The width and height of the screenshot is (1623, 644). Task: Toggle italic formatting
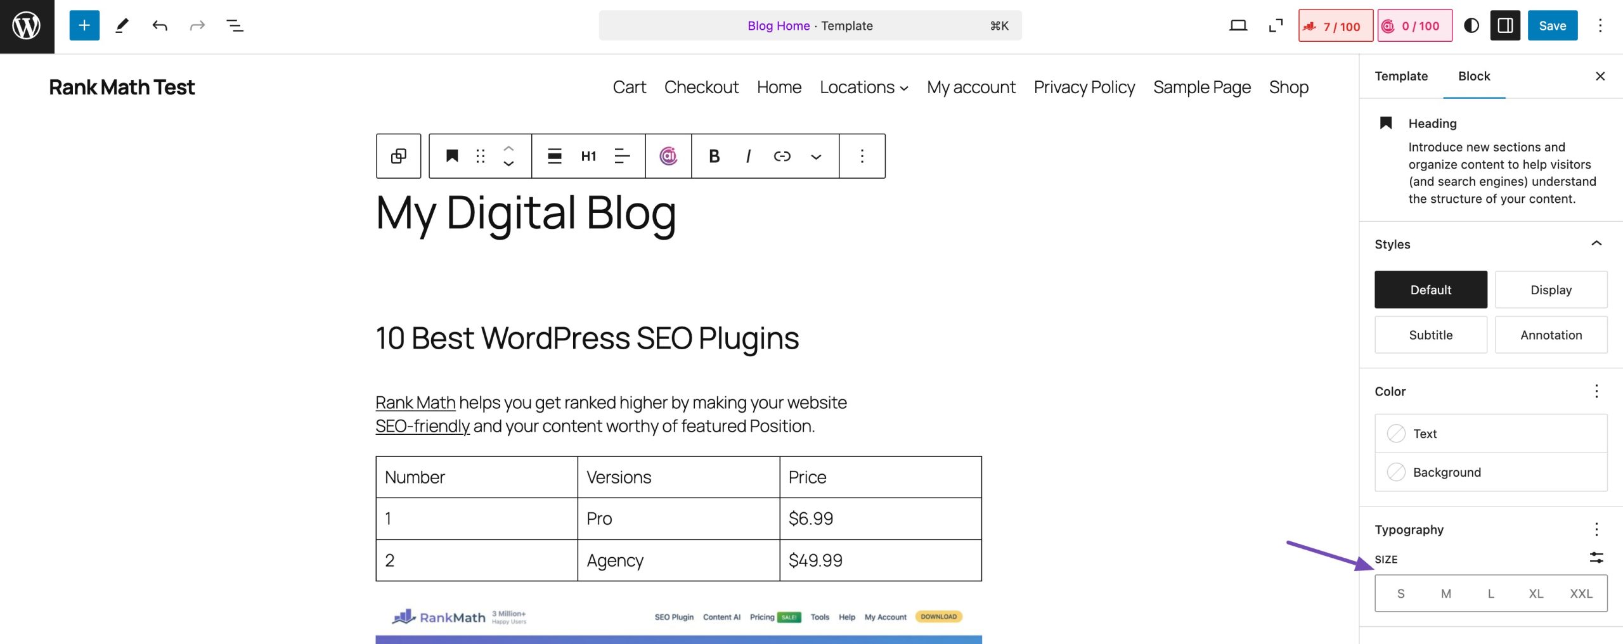coord(749,156)
